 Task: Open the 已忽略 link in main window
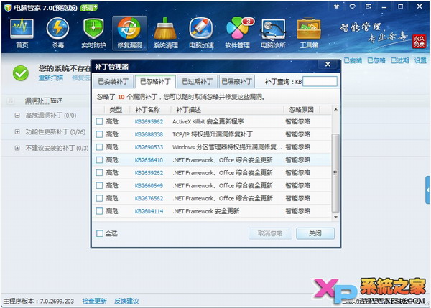[376, 60]
